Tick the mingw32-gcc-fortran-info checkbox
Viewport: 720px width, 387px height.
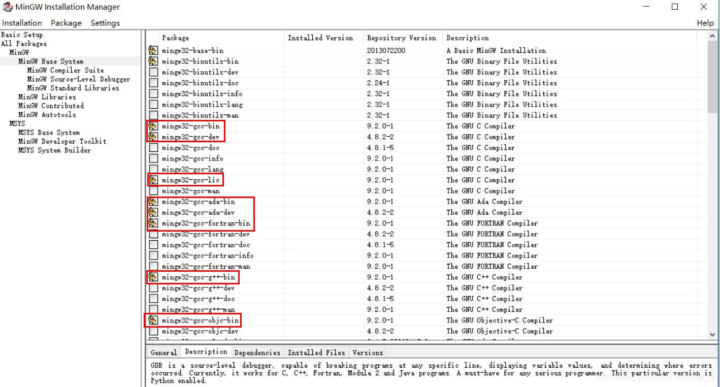pos(153,255)
